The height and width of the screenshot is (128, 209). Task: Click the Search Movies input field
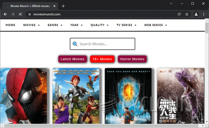[x=105, y=44]
